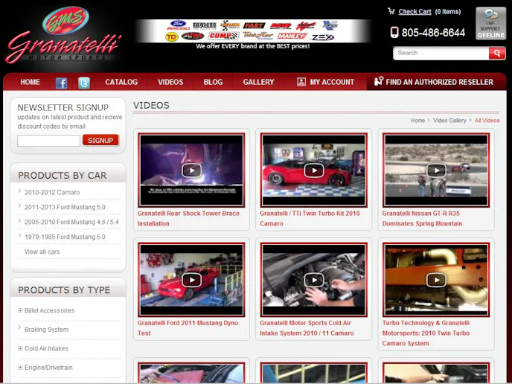This screenshot has height=384, width=512.
Task: Click the Twitter icon in navigation bar
Action: [84, 83]
